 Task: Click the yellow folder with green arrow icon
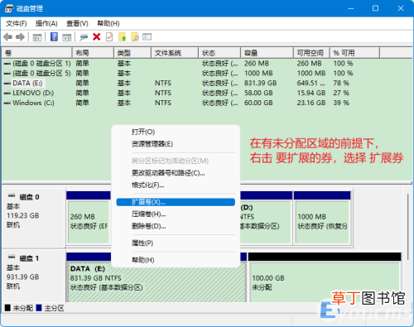pos(122,36)
